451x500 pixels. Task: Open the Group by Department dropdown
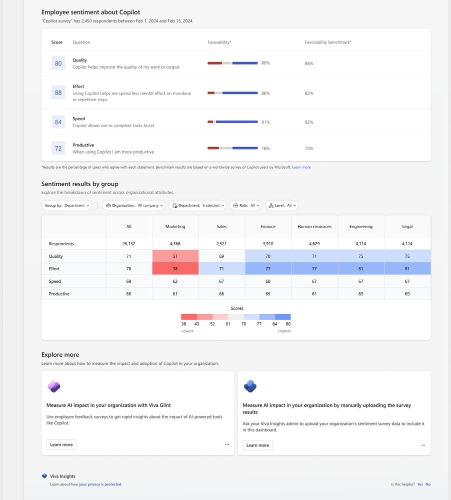pyautogui.click(x=66, y=205)
